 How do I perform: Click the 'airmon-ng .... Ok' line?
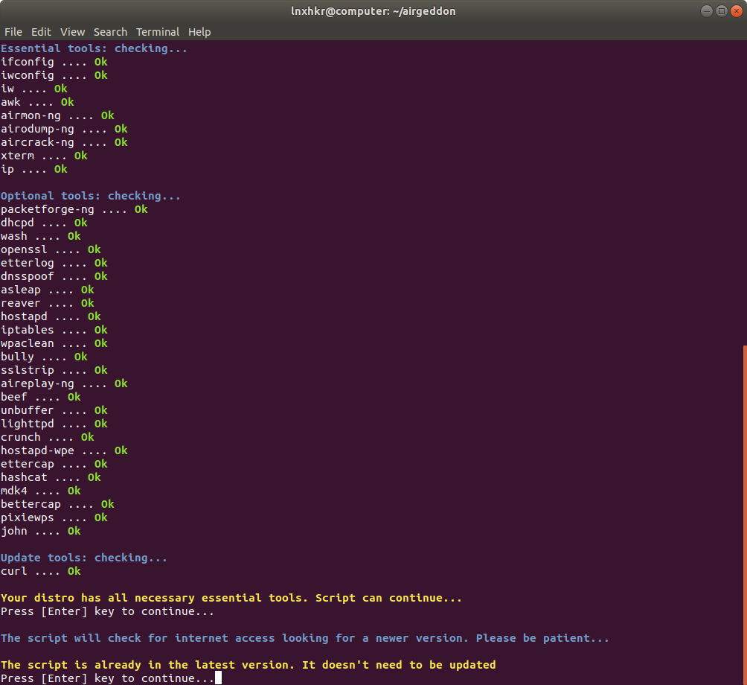point(57,115)
